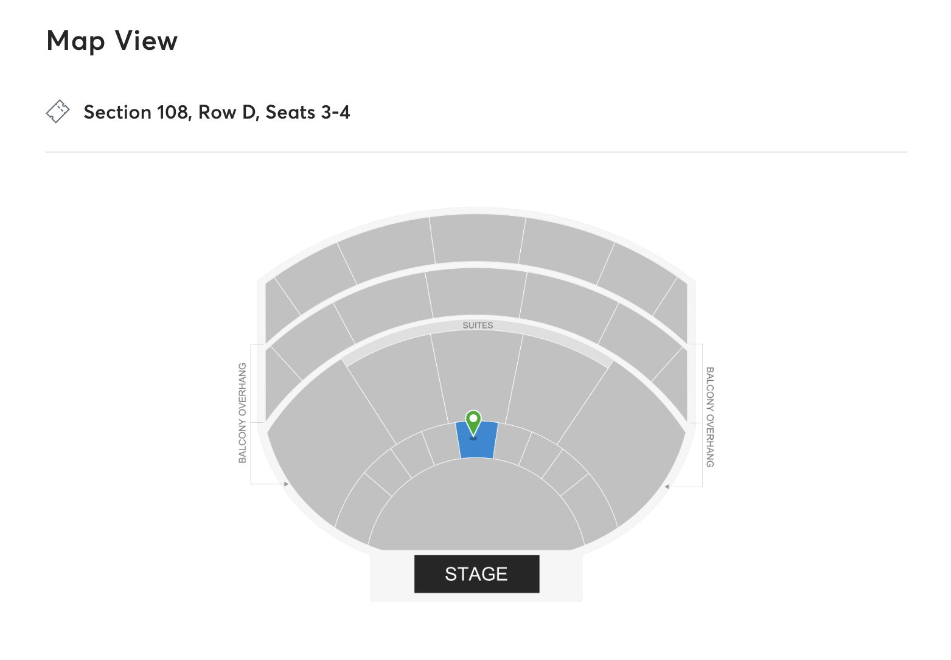Click the Map View heading
This screenshot has width=951, height=660.
click(x=112, y=41)
